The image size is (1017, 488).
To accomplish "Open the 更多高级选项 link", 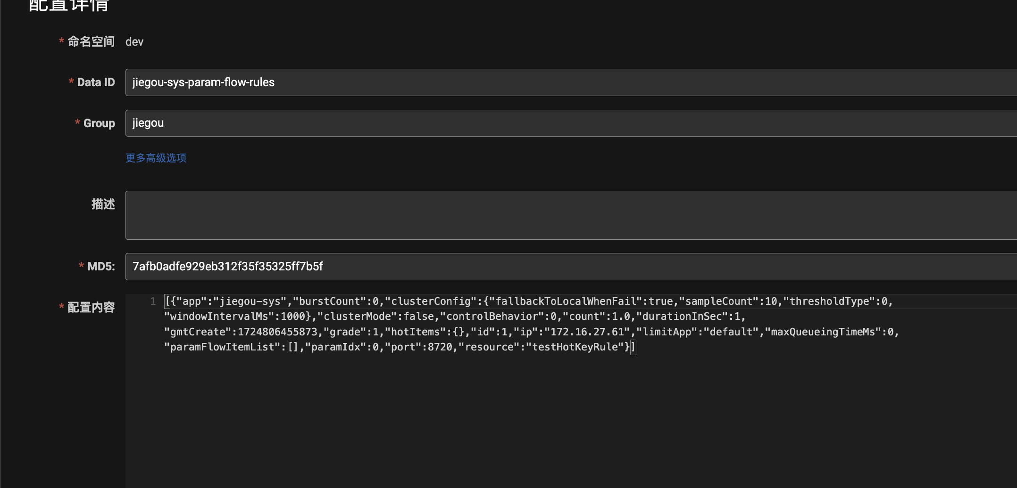I will pos(156,158).
